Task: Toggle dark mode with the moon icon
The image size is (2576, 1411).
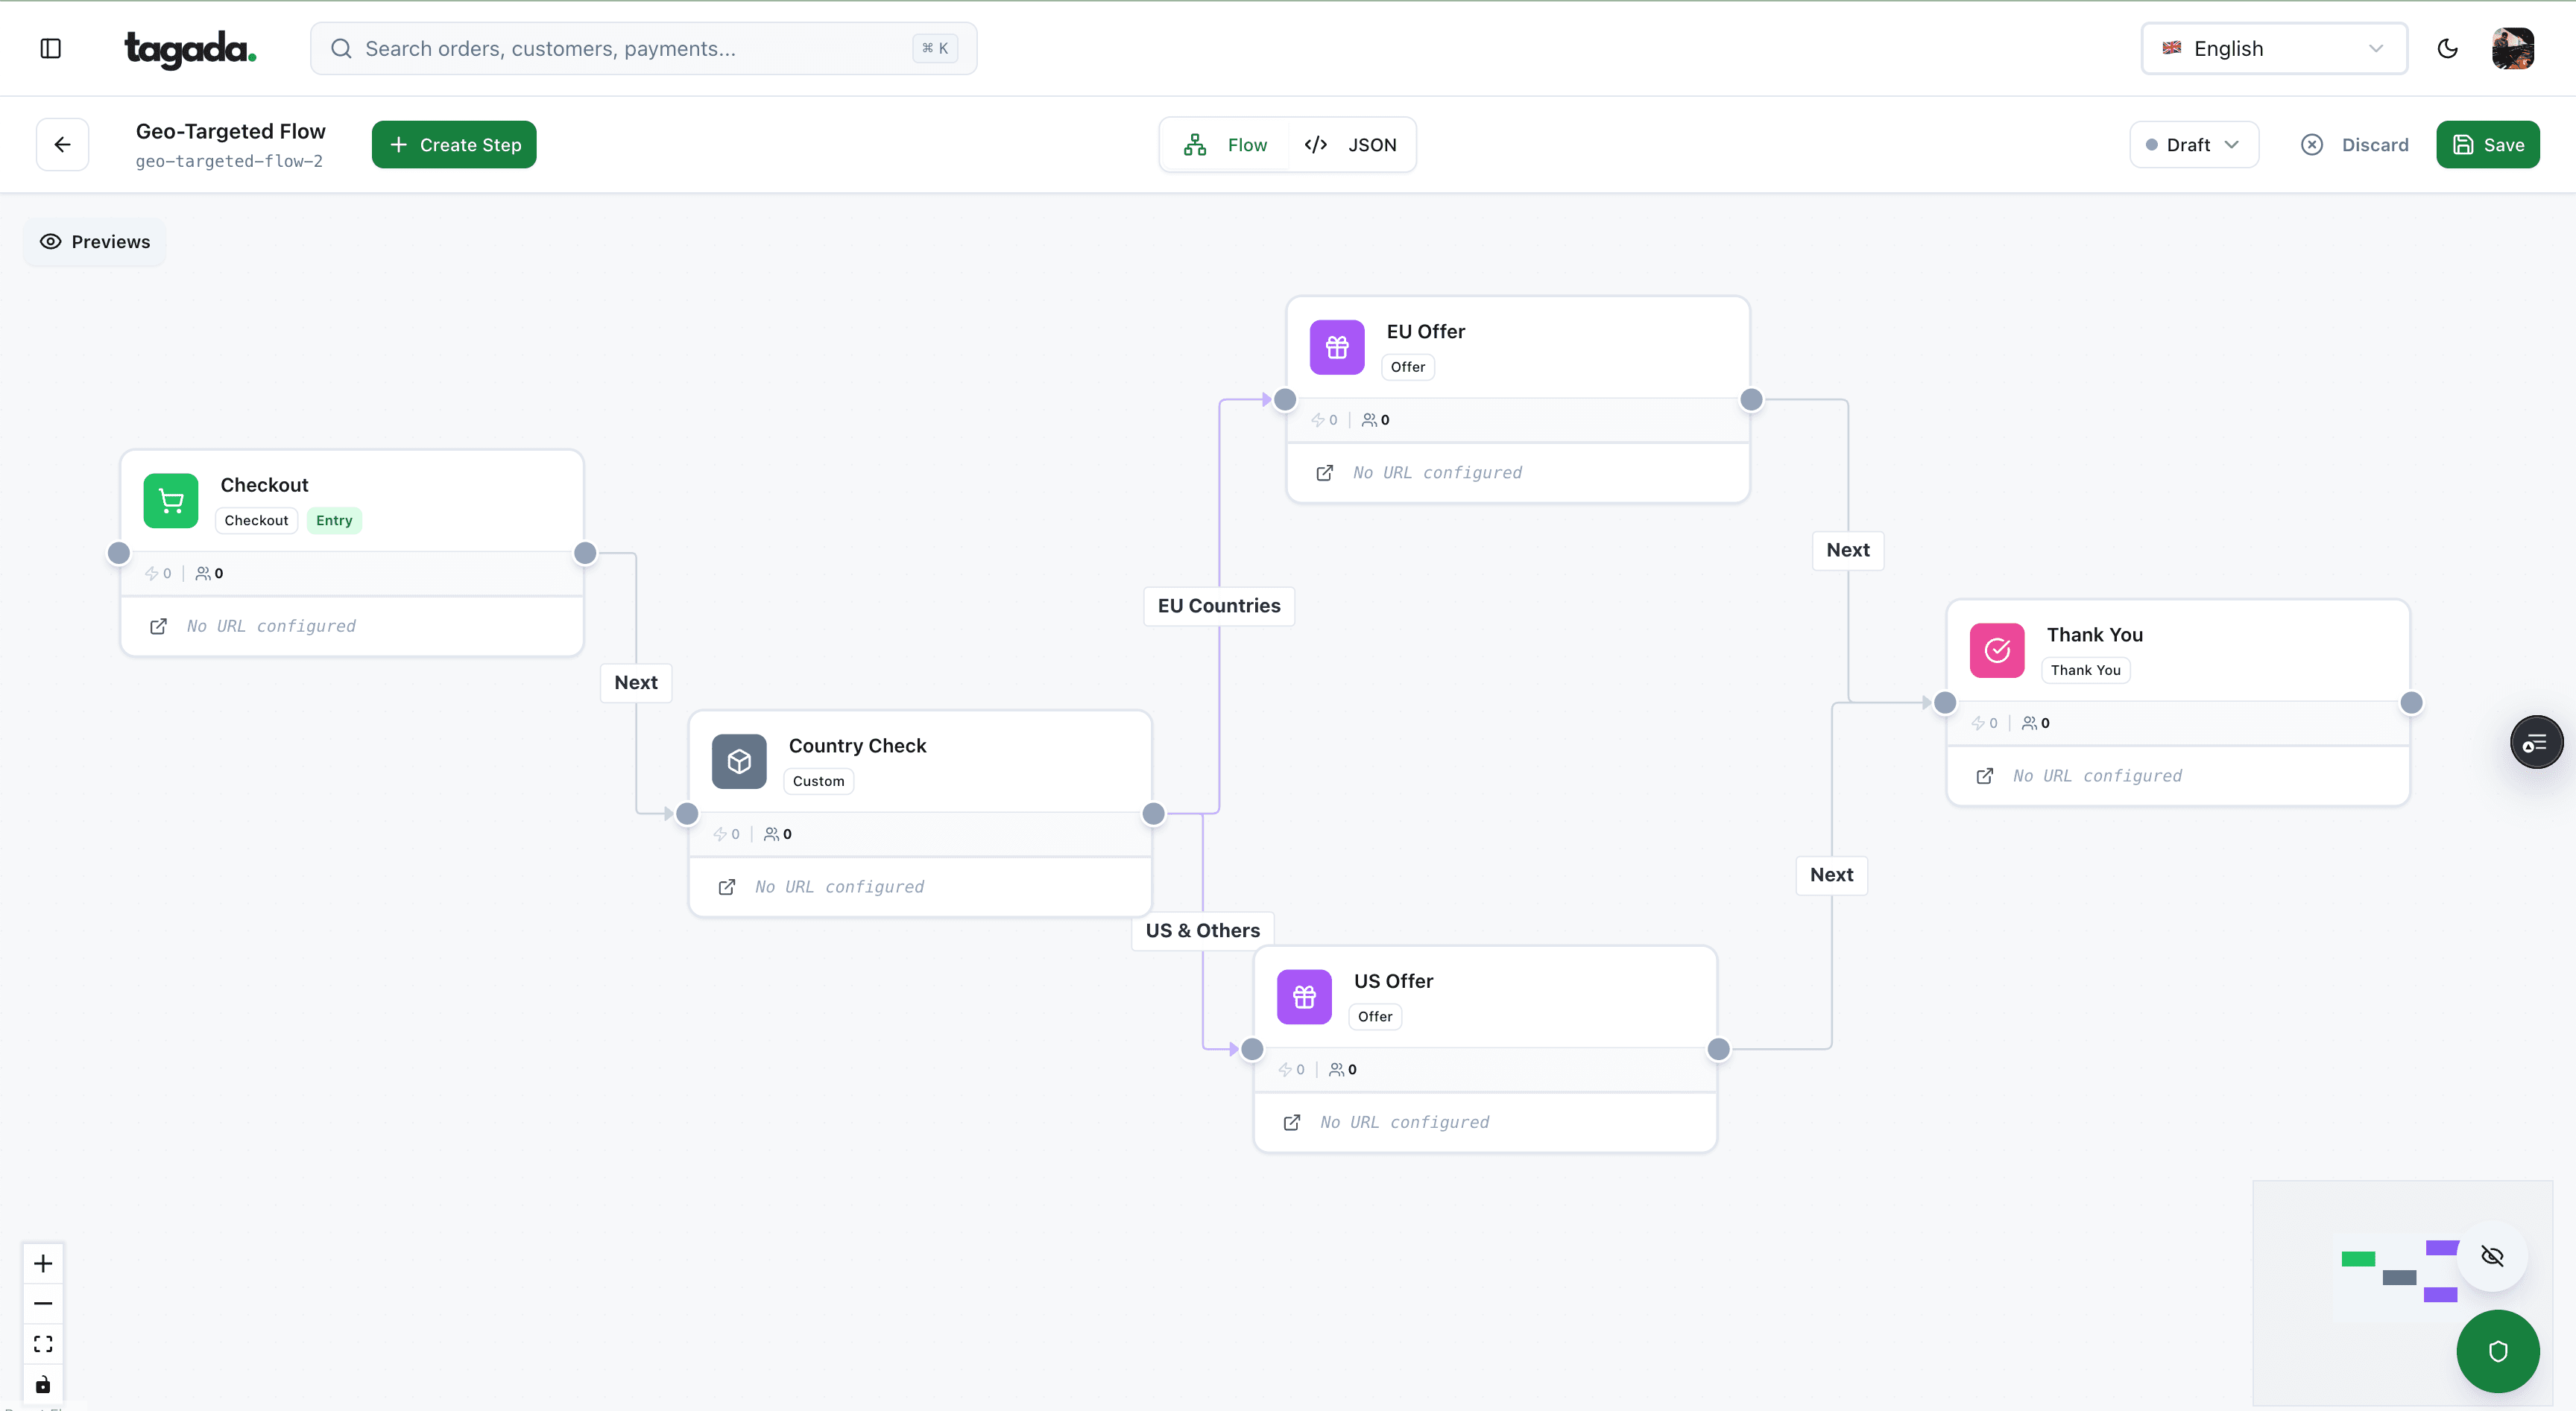Action: click(x=2447, y=47)
